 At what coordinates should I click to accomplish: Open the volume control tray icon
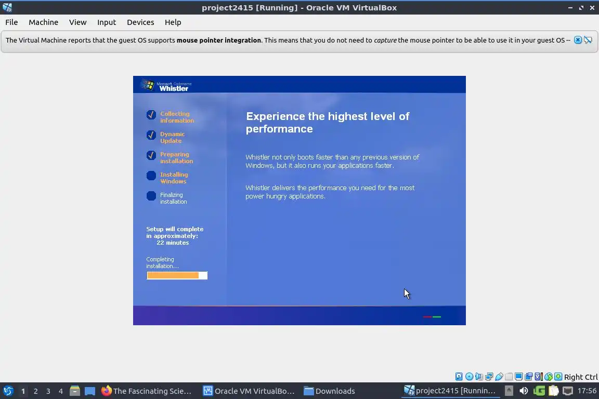pos(524,391)
